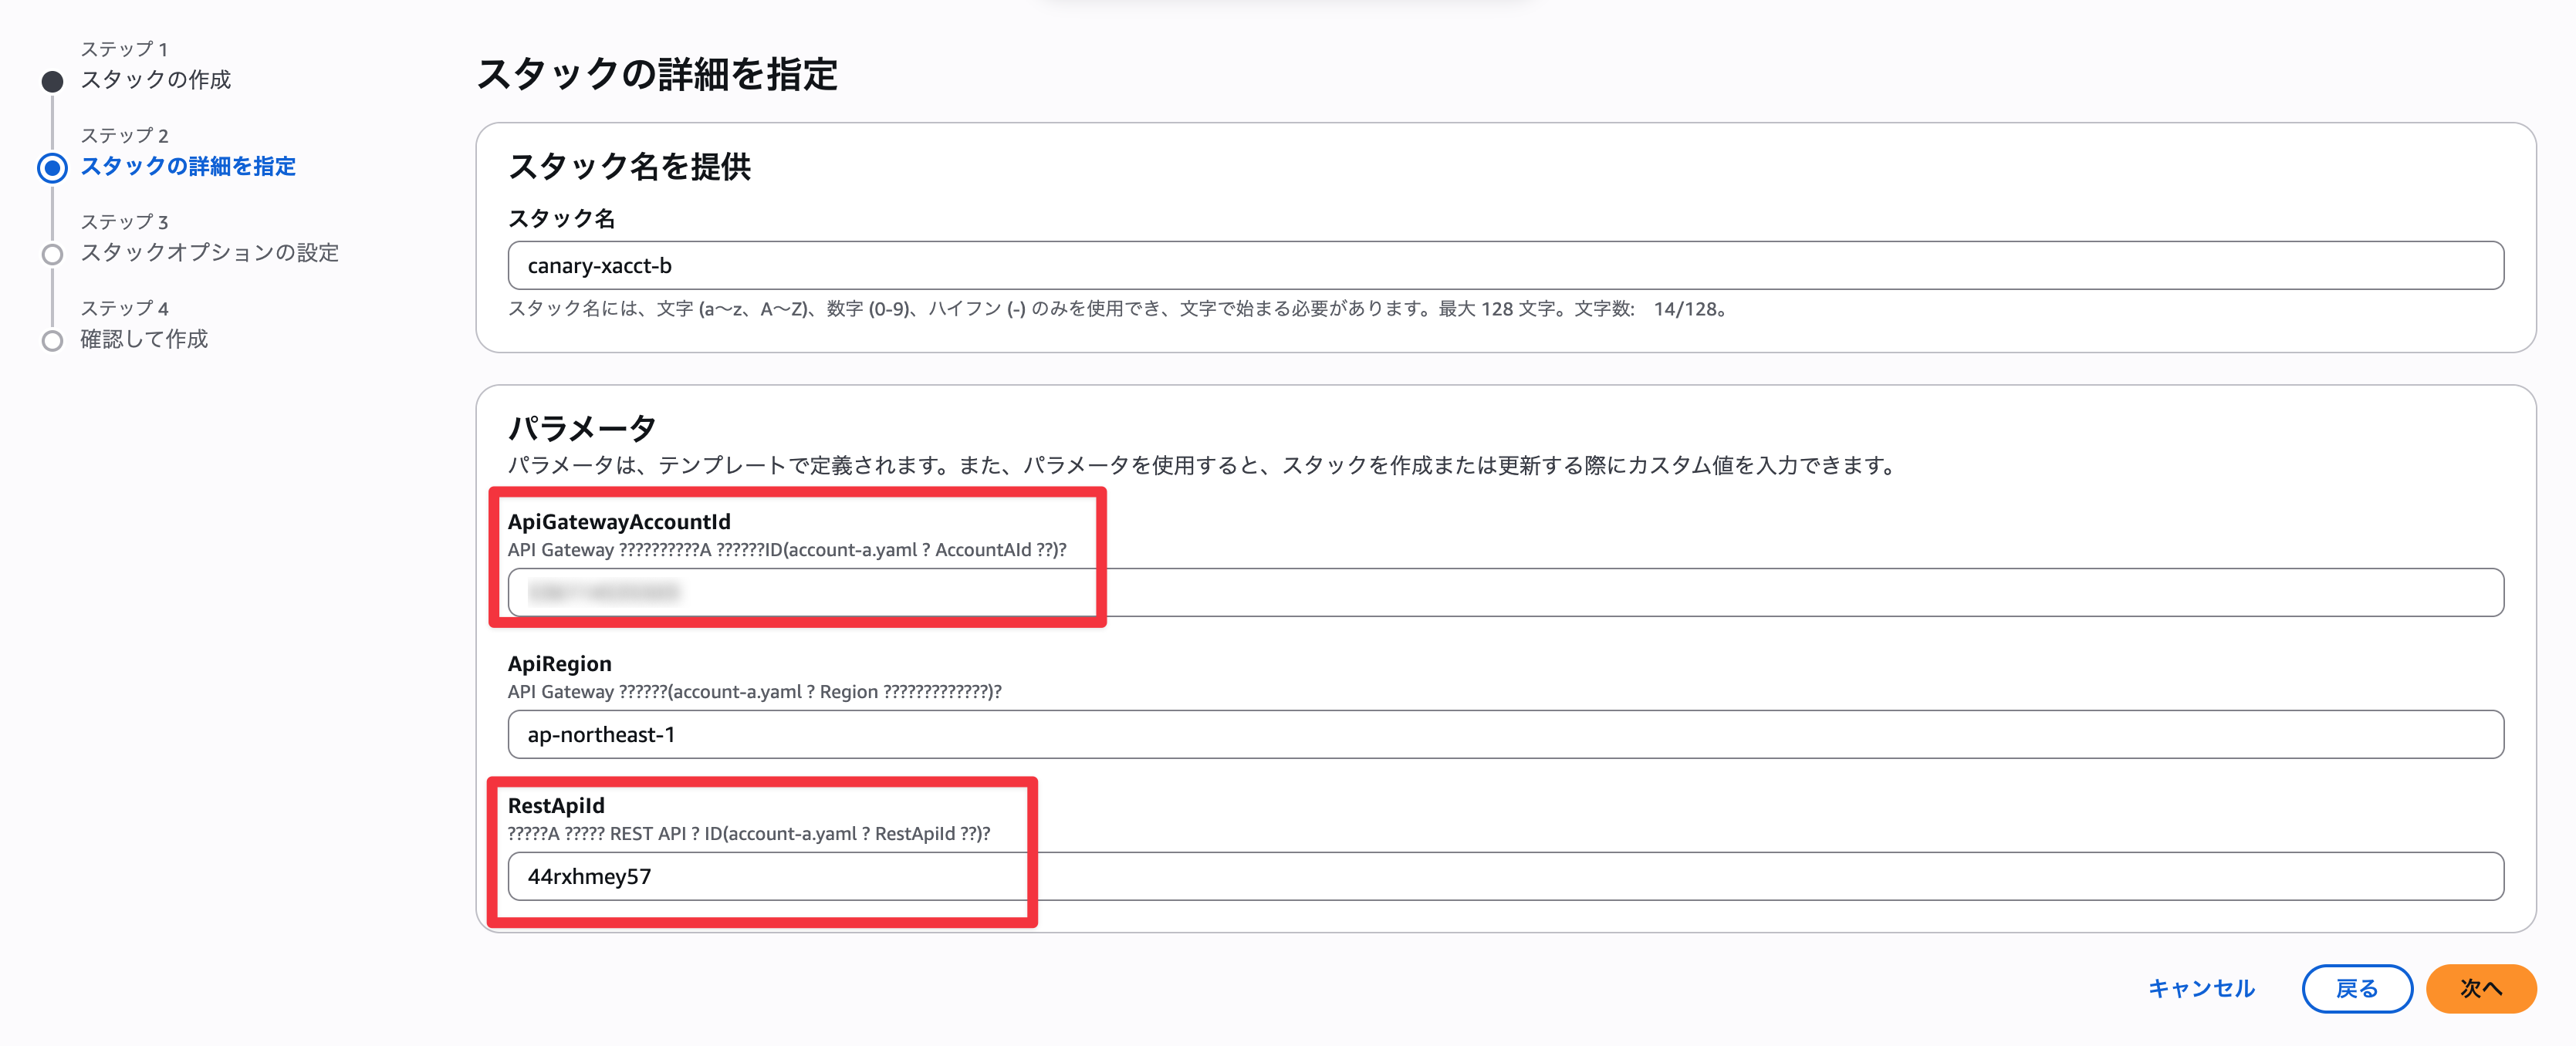
Task: Click the スタック名を提供 section heading
Action: point(629,166)
